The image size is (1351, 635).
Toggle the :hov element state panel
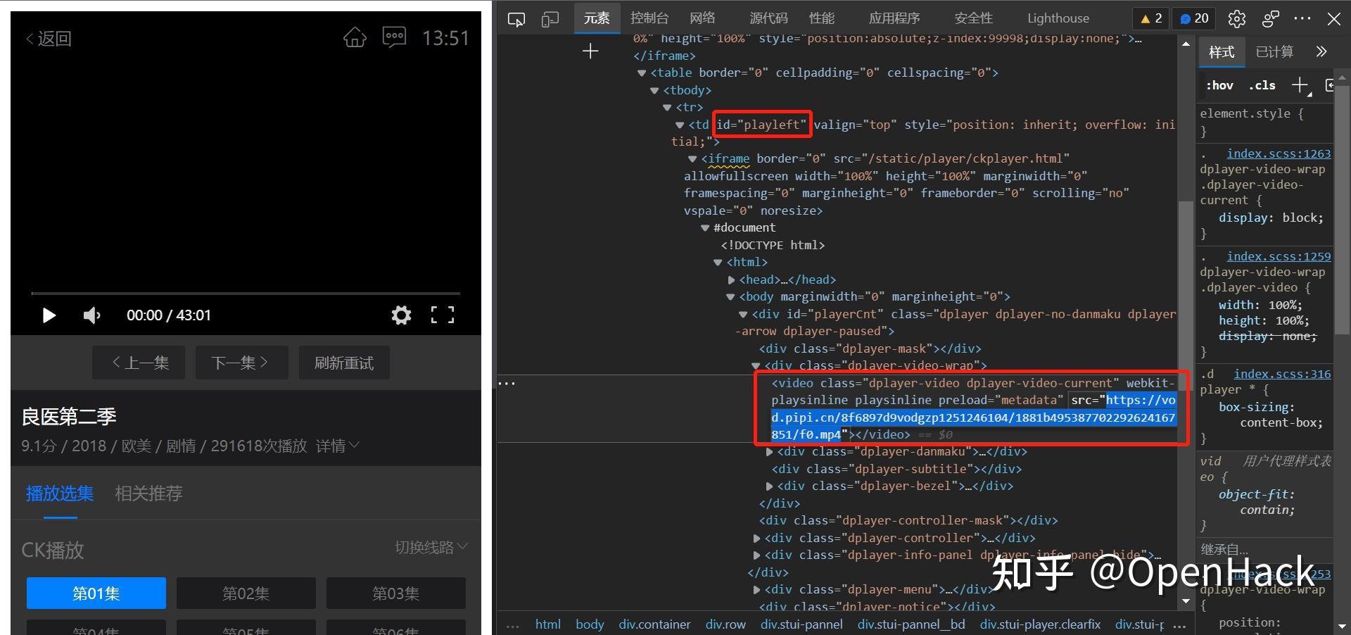pos(1219,85)
